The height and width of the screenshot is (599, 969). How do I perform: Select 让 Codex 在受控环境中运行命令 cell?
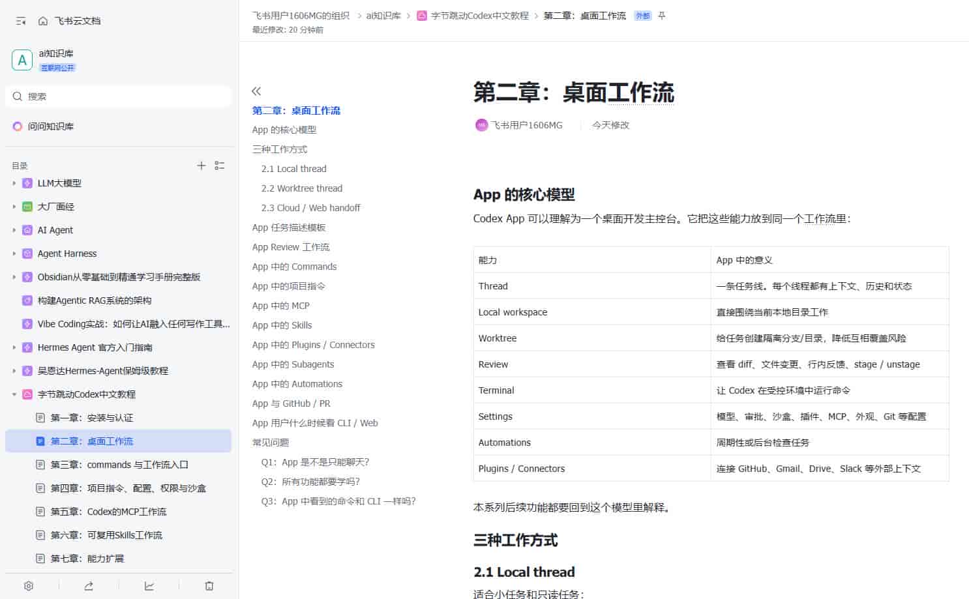[830, 390]
